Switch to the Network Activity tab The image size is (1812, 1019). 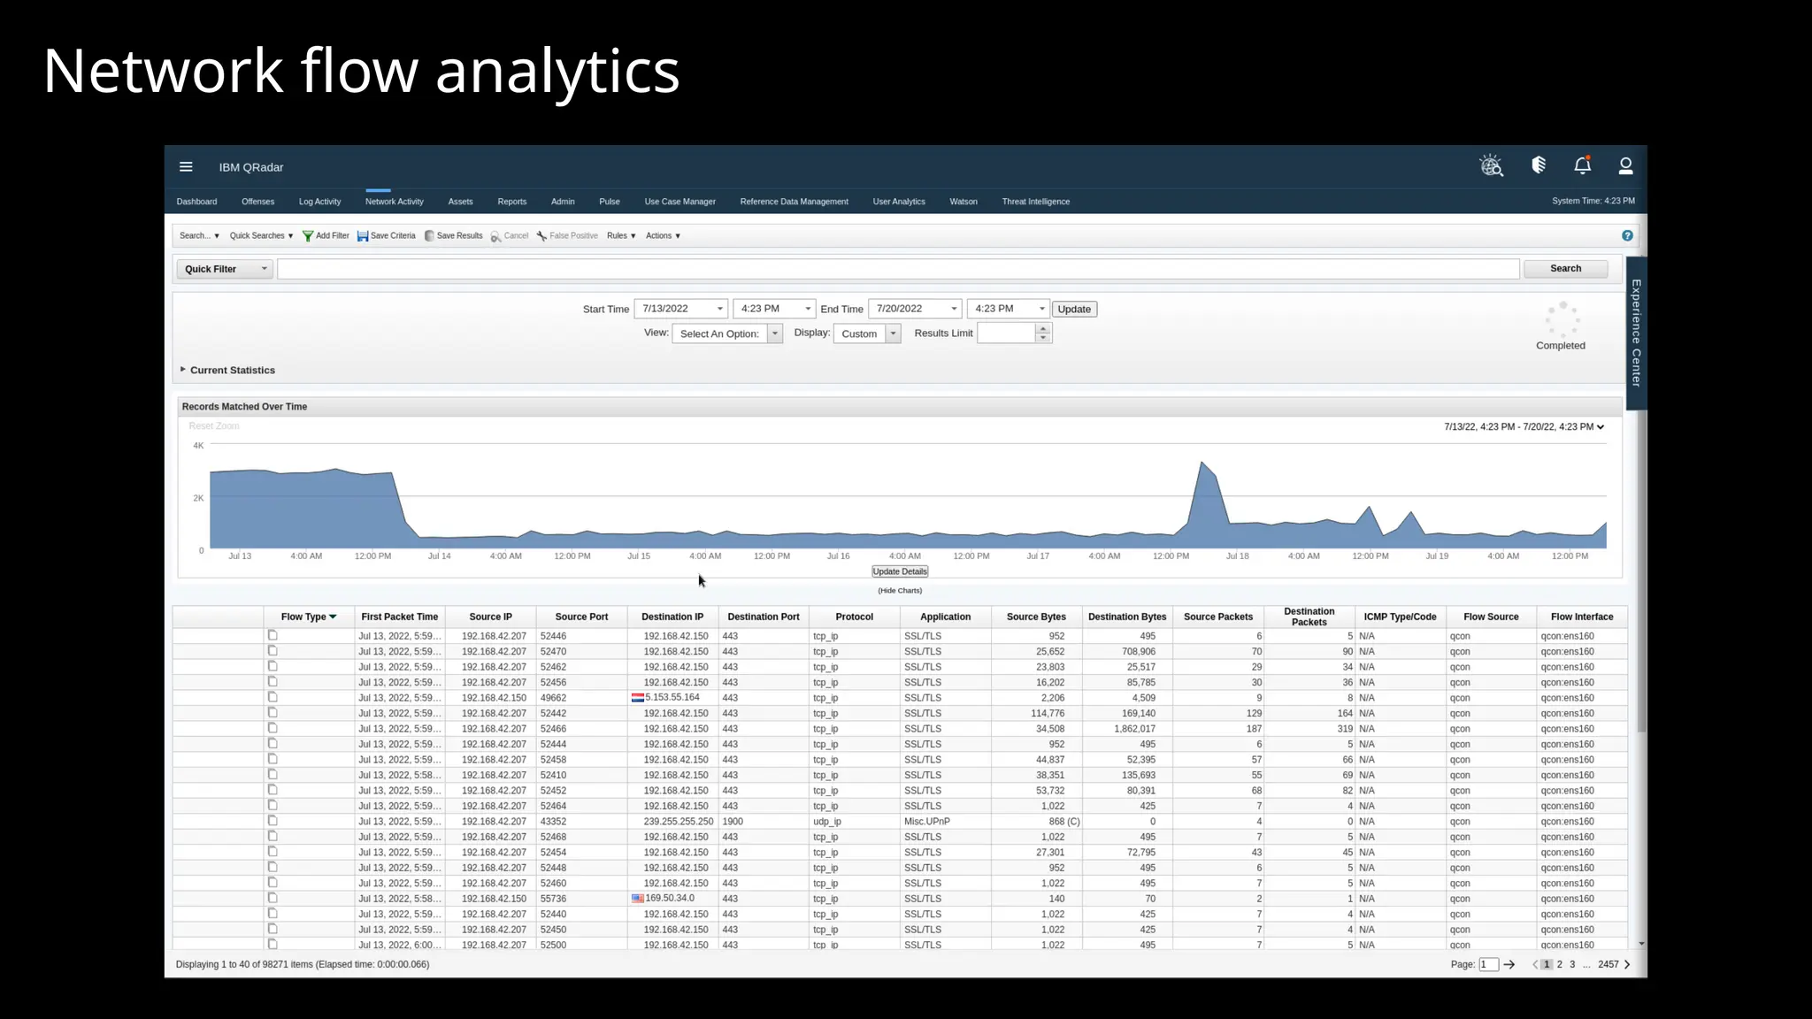pos(395,202)
